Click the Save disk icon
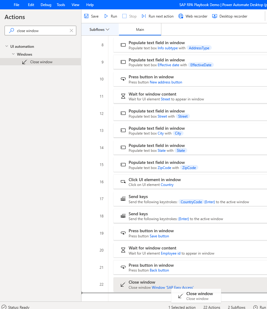The width and height of the screenshot is (267, 309). [86, 16]
